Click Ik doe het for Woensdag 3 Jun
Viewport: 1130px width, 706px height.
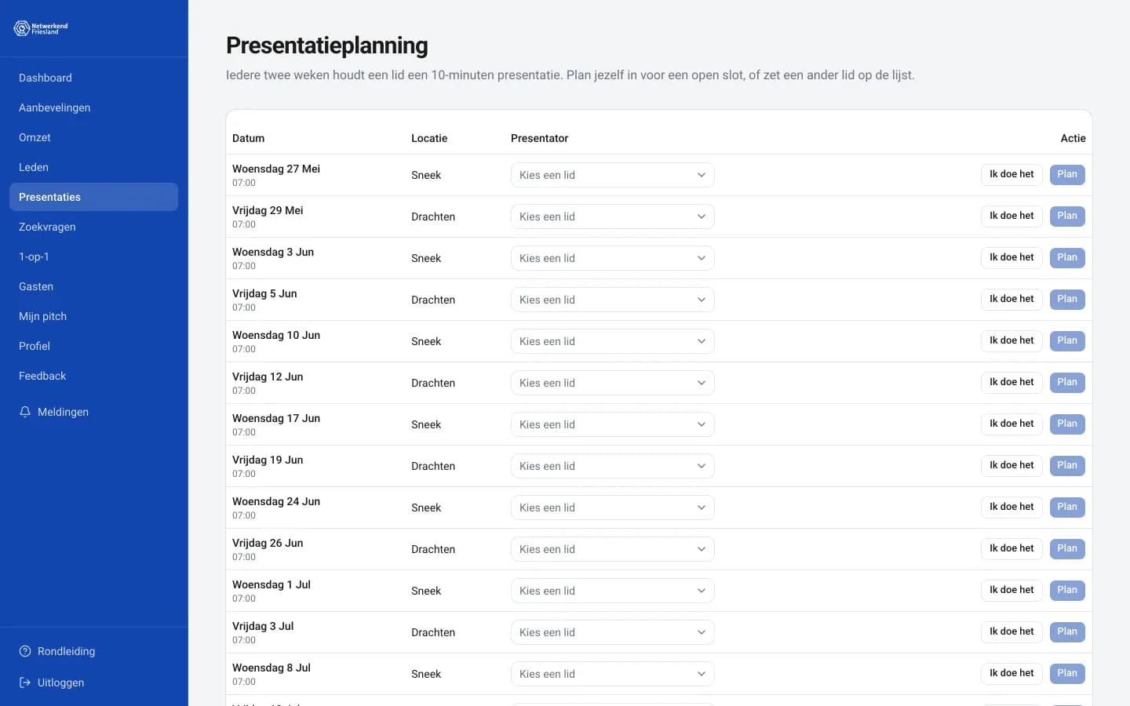click(1012, 257)
